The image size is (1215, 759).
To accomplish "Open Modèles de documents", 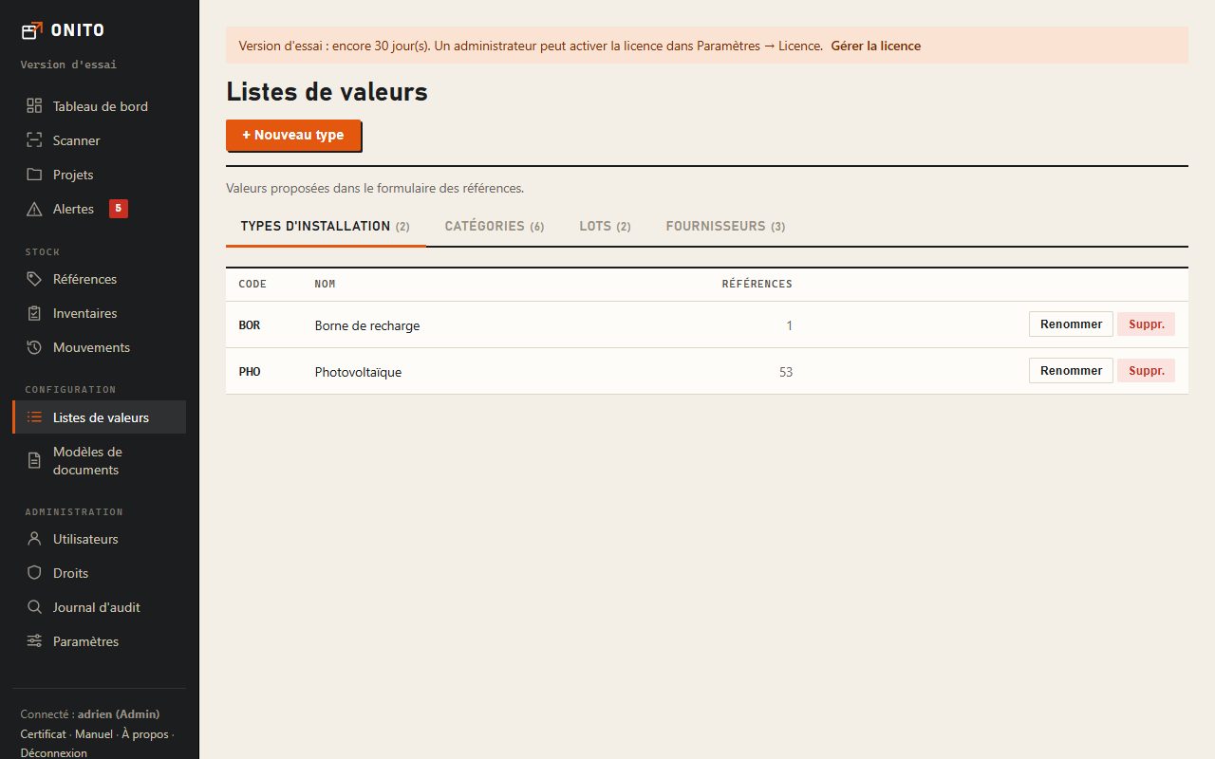I will pos(100,460).
